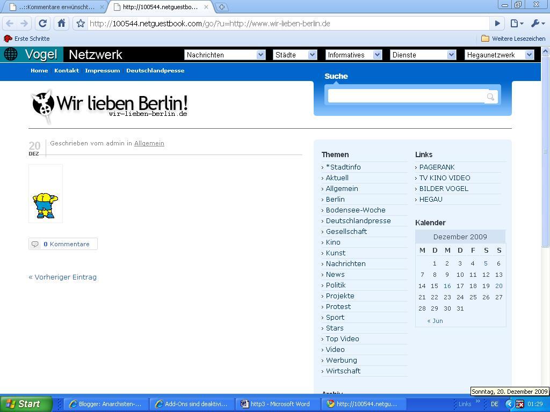This screenshot has width=550, height=412.
Task: Go to Vorheriger Eintrag
Action: (63, 277)
